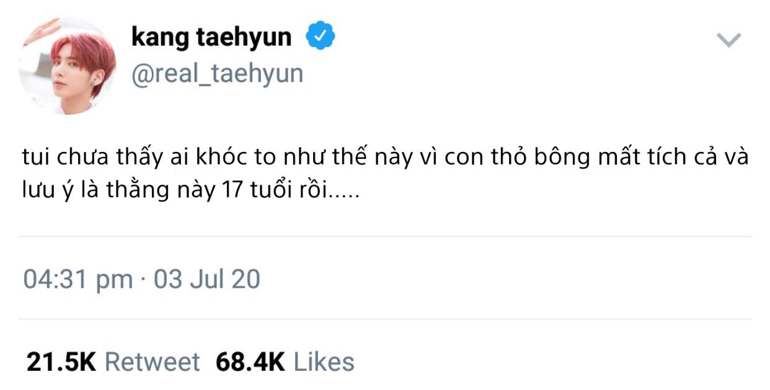Open the tweet options chevron menu
The width and height of the screenshot is (770, 390).
click(728, 41)
